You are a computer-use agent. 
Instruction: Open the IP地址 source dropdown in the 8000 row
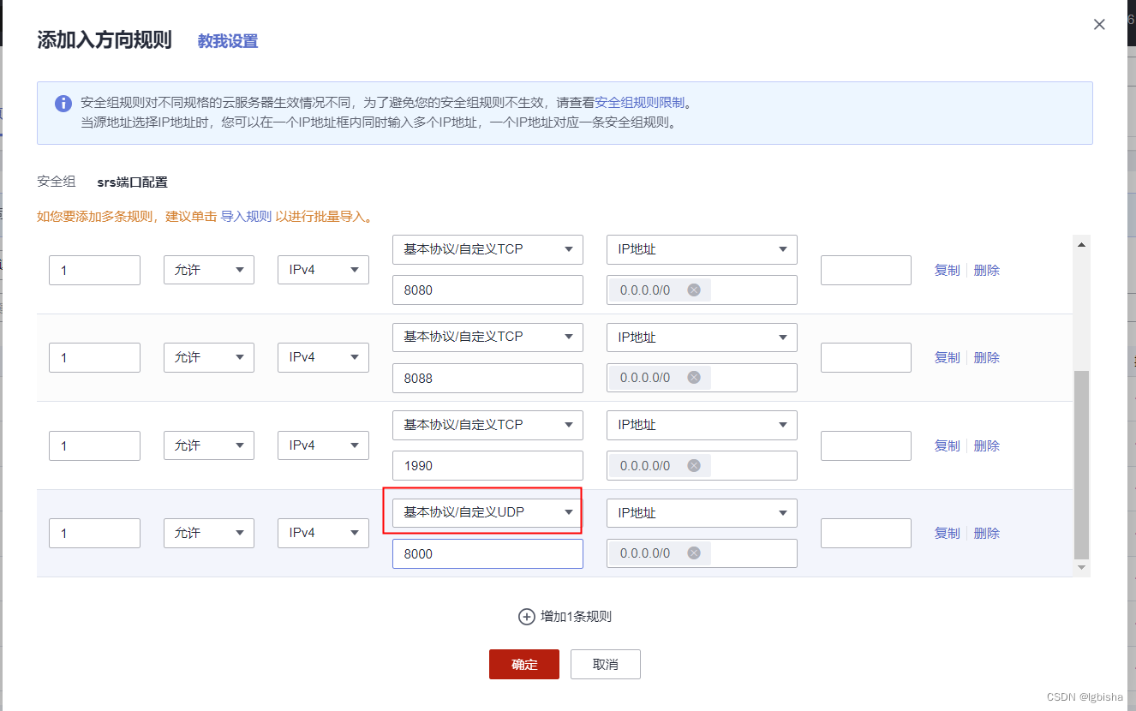[702, 512]
